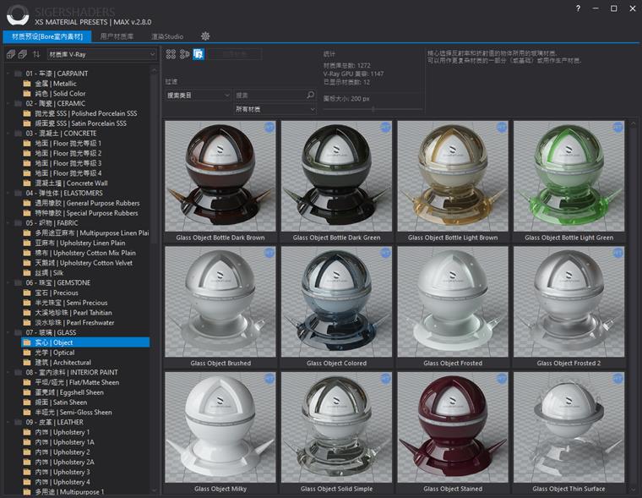Click the search magnifier icon

tap(310, 95)
